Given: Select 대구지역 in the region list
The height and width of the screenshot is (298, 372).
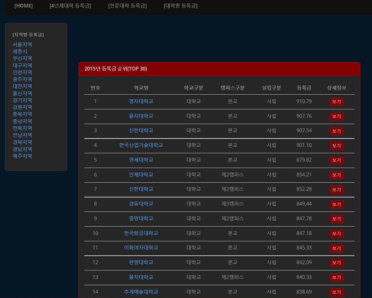Looking at the screenshot, I should pos(22,65).
